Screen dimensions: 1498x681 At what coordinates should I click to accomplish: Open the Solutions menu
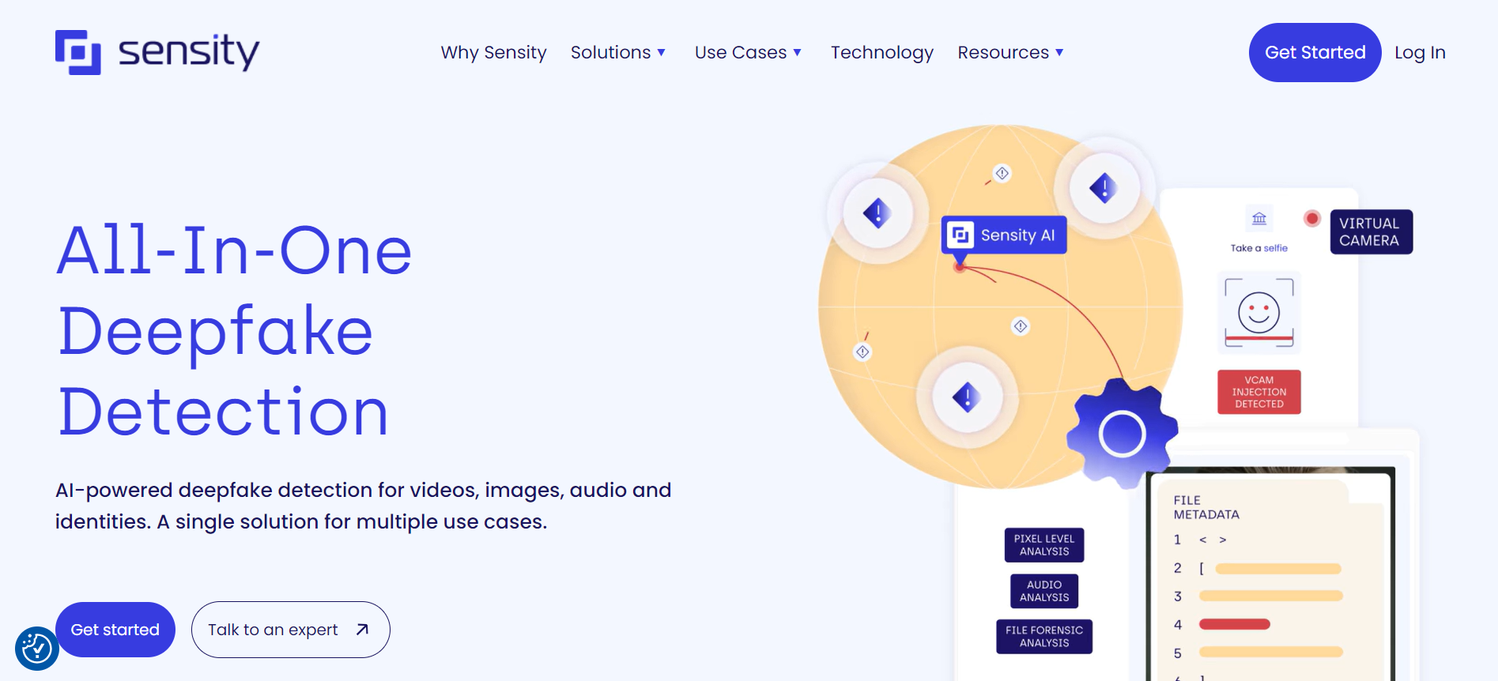pyautogui.click(x=610, y=53)
